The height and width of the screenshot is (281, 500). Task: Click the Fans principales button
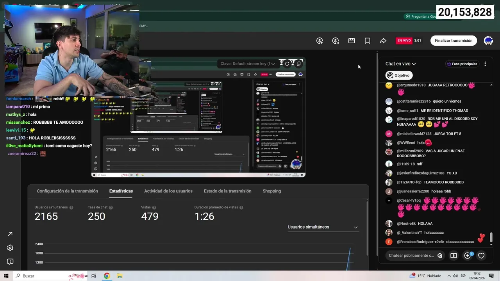click(462, 64)
